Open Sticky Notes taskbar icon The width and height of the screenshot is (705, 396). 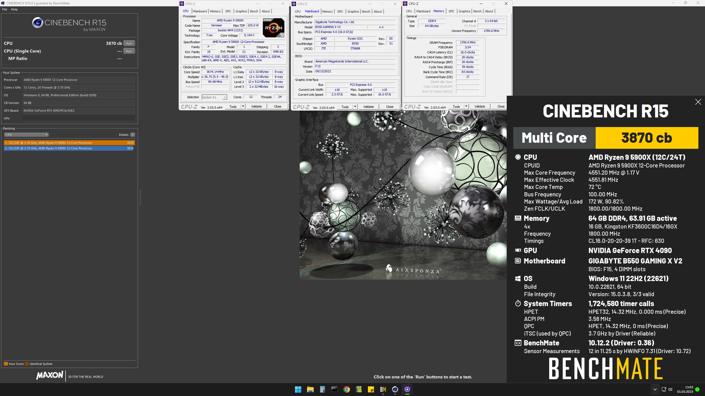(x=371, y=389)
